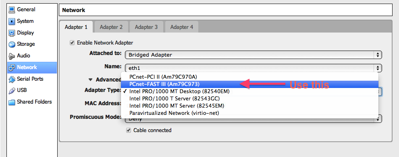Switch to the Adapter 1 tab

(x=76, y=27)
